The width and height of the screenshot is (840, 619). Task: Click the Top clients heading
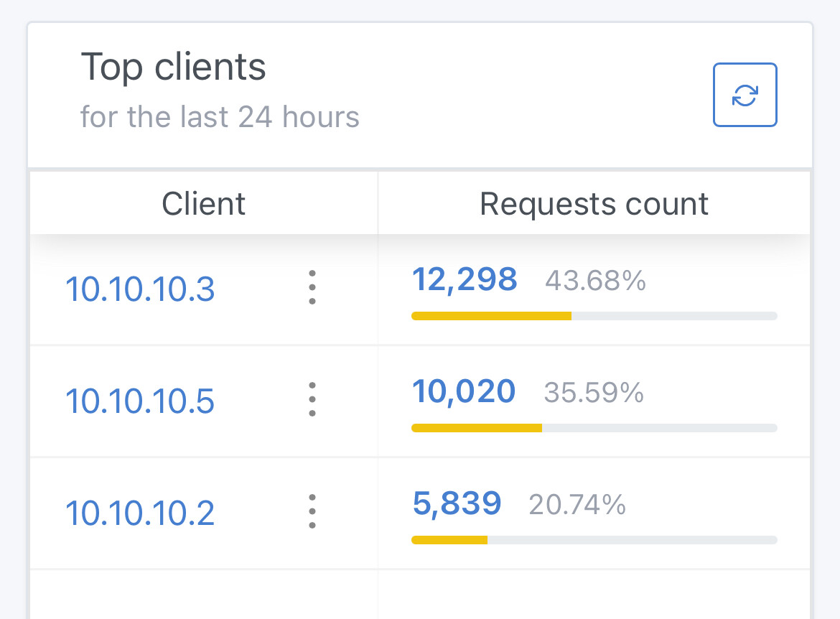pos(173,67)
